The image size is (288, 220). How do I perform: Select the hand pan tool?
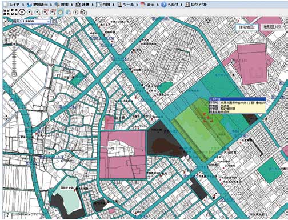coord(61,13)
